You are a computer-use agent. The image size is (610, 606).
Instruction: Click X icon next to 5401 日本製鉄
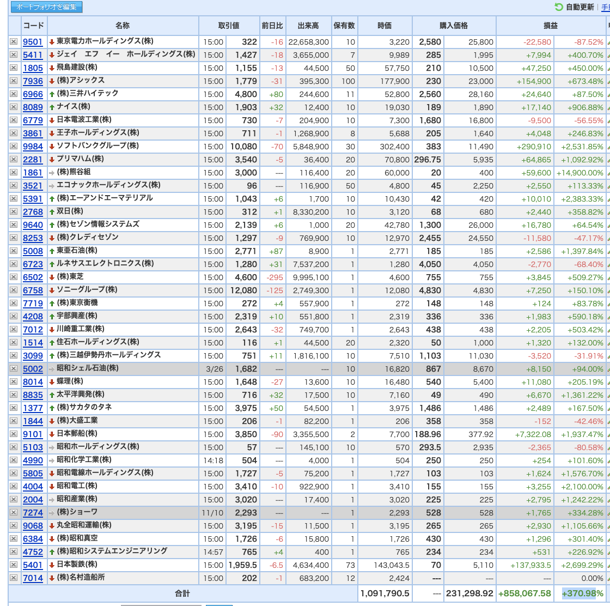(14, 565)
